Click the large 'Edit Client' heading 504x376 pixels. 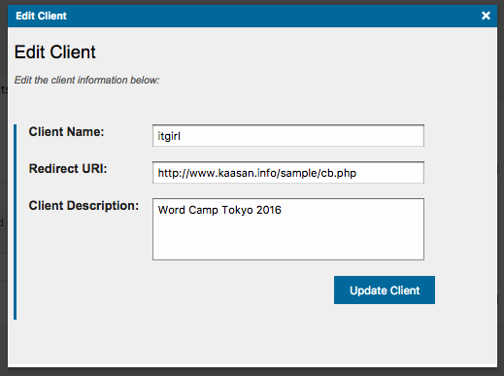click(55, 52)
